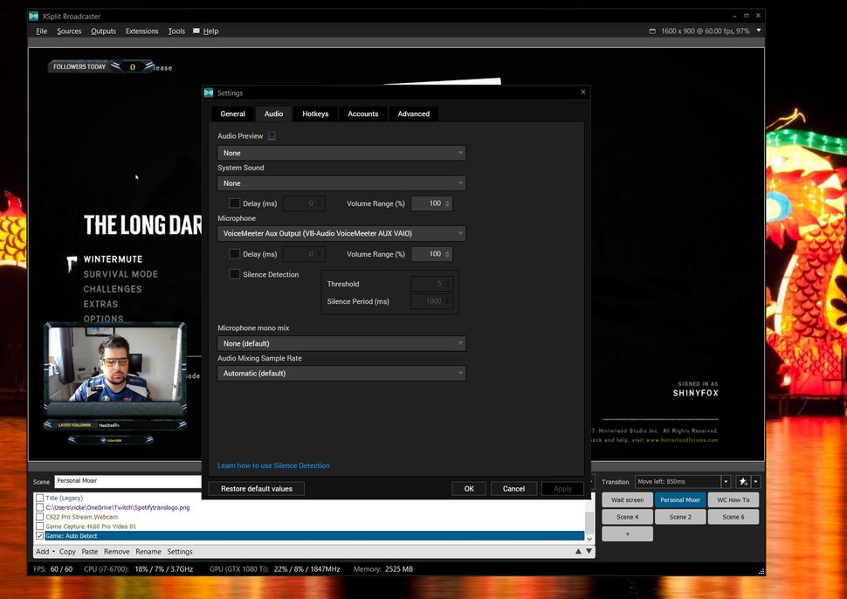This screenshot has width=847, height=599.
Task: Open the Microphone device dropdown showing VoiceMeeter
Action: (341, 233)
